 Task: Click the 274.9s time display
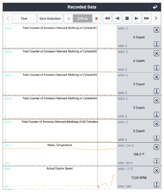tap(83, 18)
